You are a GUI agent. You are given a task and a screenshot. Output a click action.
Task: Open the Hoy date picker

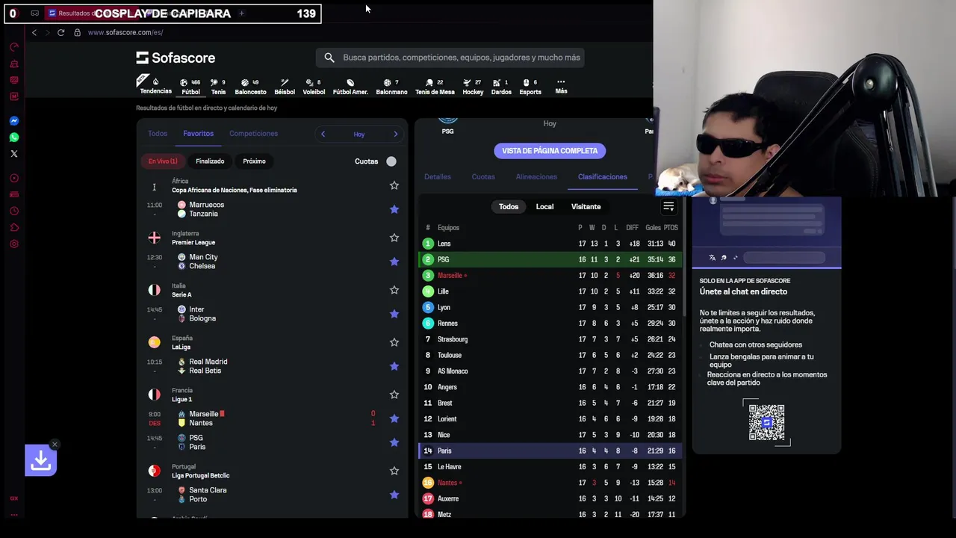click(x=359, y=134)
